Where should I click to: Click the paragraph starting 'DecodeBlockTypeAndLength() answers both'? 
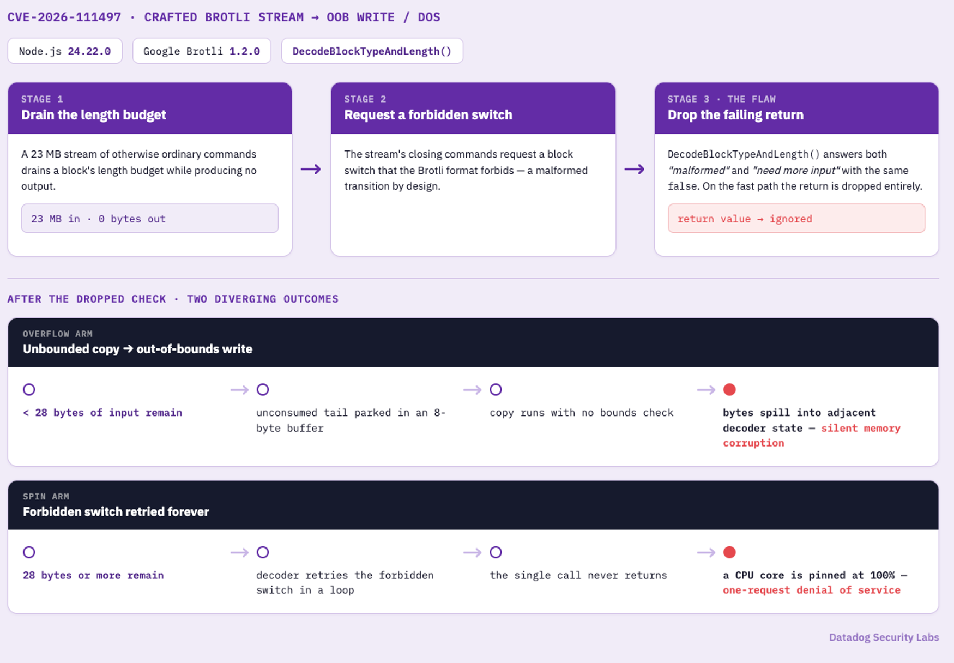click(795, 170)
